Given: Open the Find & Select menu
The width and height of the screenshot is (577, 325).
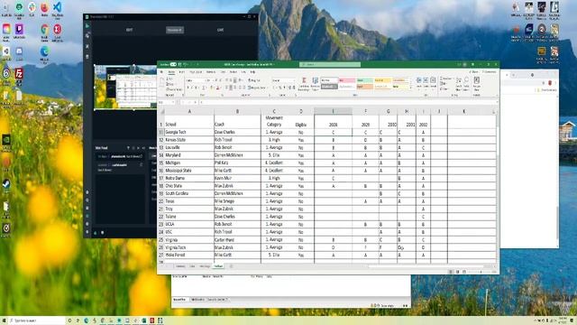Looking at the screenshot, I should [x=466, y=84].
